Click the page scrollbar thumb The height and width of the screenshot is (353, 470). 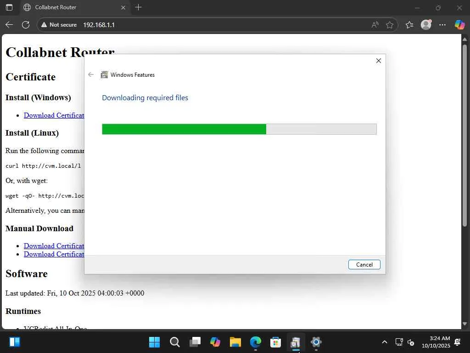point(464,135)
